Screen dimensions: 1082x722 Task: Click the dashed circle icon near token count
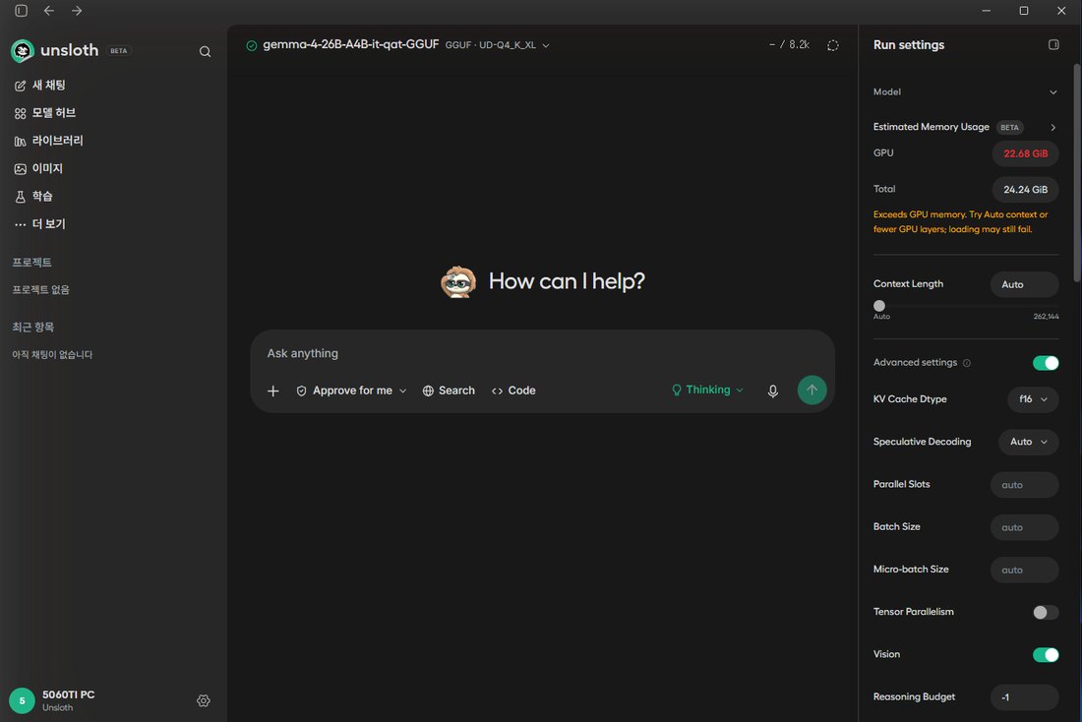click(x=833, y=45)
